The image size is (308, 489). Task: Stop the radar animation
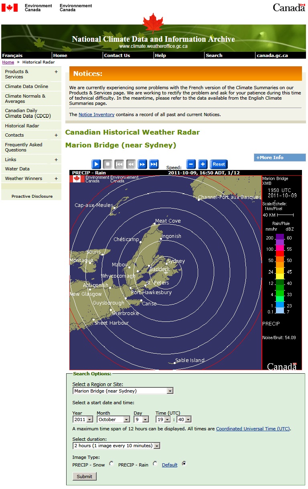coord(107,164)
